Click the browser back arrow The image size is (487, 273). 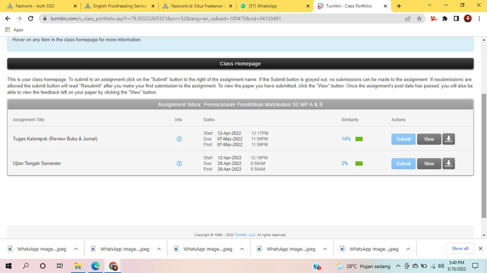click(8, 19)
